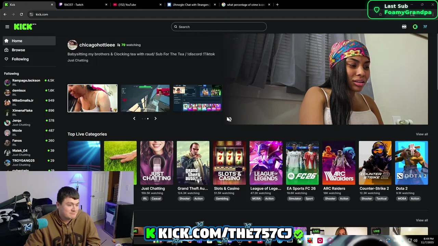
Task: Open the green K Kicks icon in header
Action: coord(415,27)
